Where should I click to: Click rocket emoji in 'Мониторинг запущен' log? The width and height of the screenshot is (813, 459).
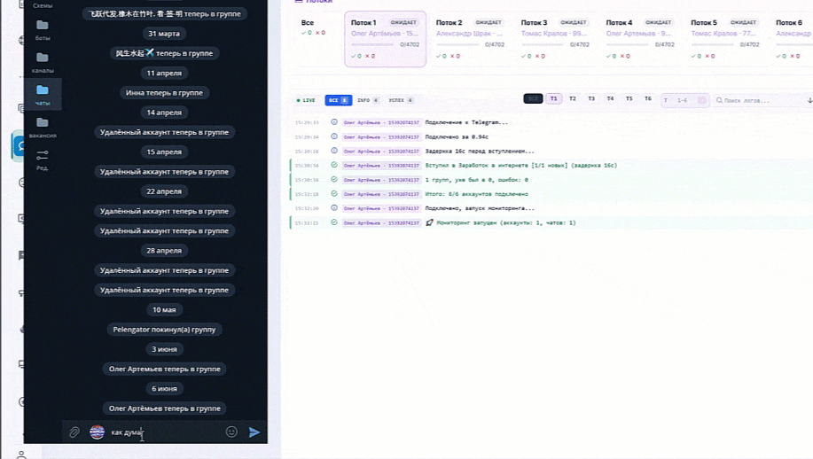pos(429,222)
